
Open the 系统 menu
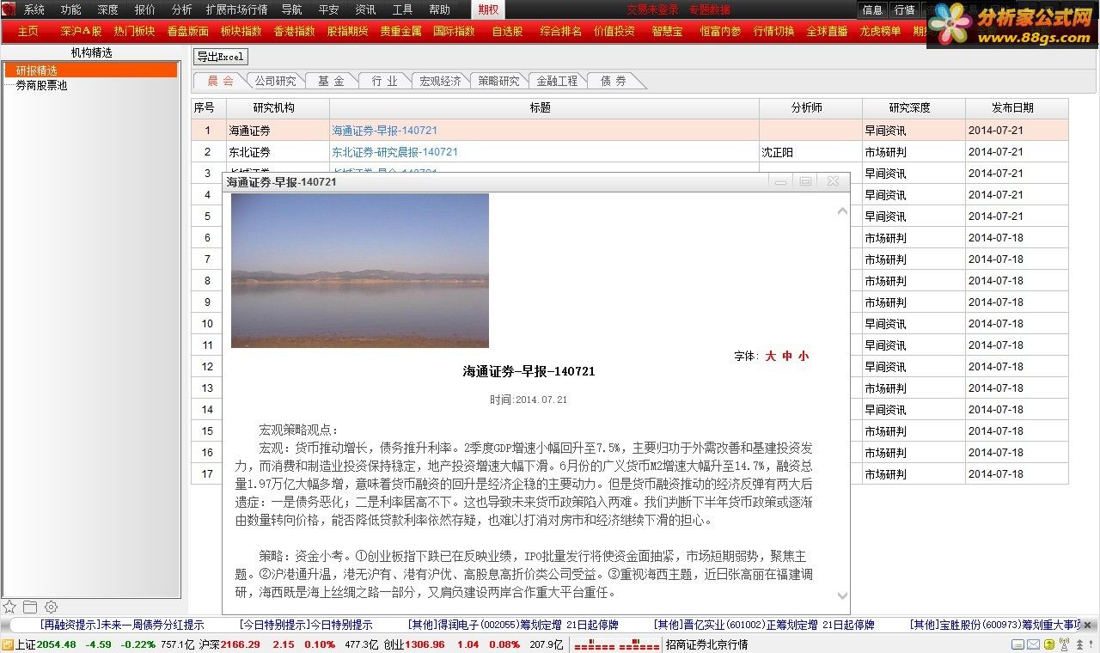coord(34,9)
